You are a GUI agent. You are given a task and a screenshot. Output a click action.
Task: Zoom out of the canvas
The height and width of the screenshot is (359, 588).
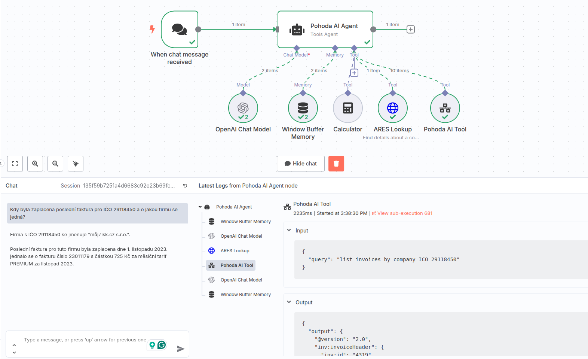click(55, 164)
